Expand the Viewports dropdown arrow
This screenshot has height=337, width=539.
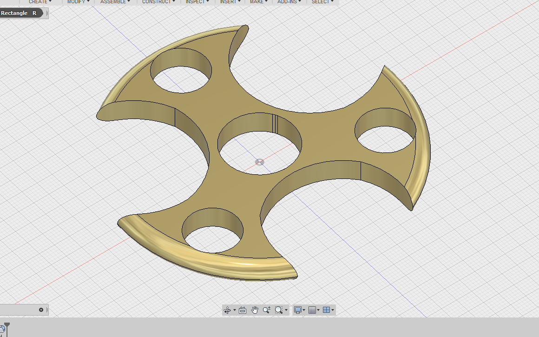[332, 310]
